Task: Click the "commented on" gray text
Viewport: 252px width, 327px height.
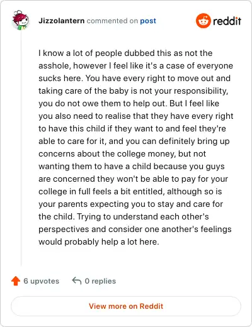Action: point(112,21)
